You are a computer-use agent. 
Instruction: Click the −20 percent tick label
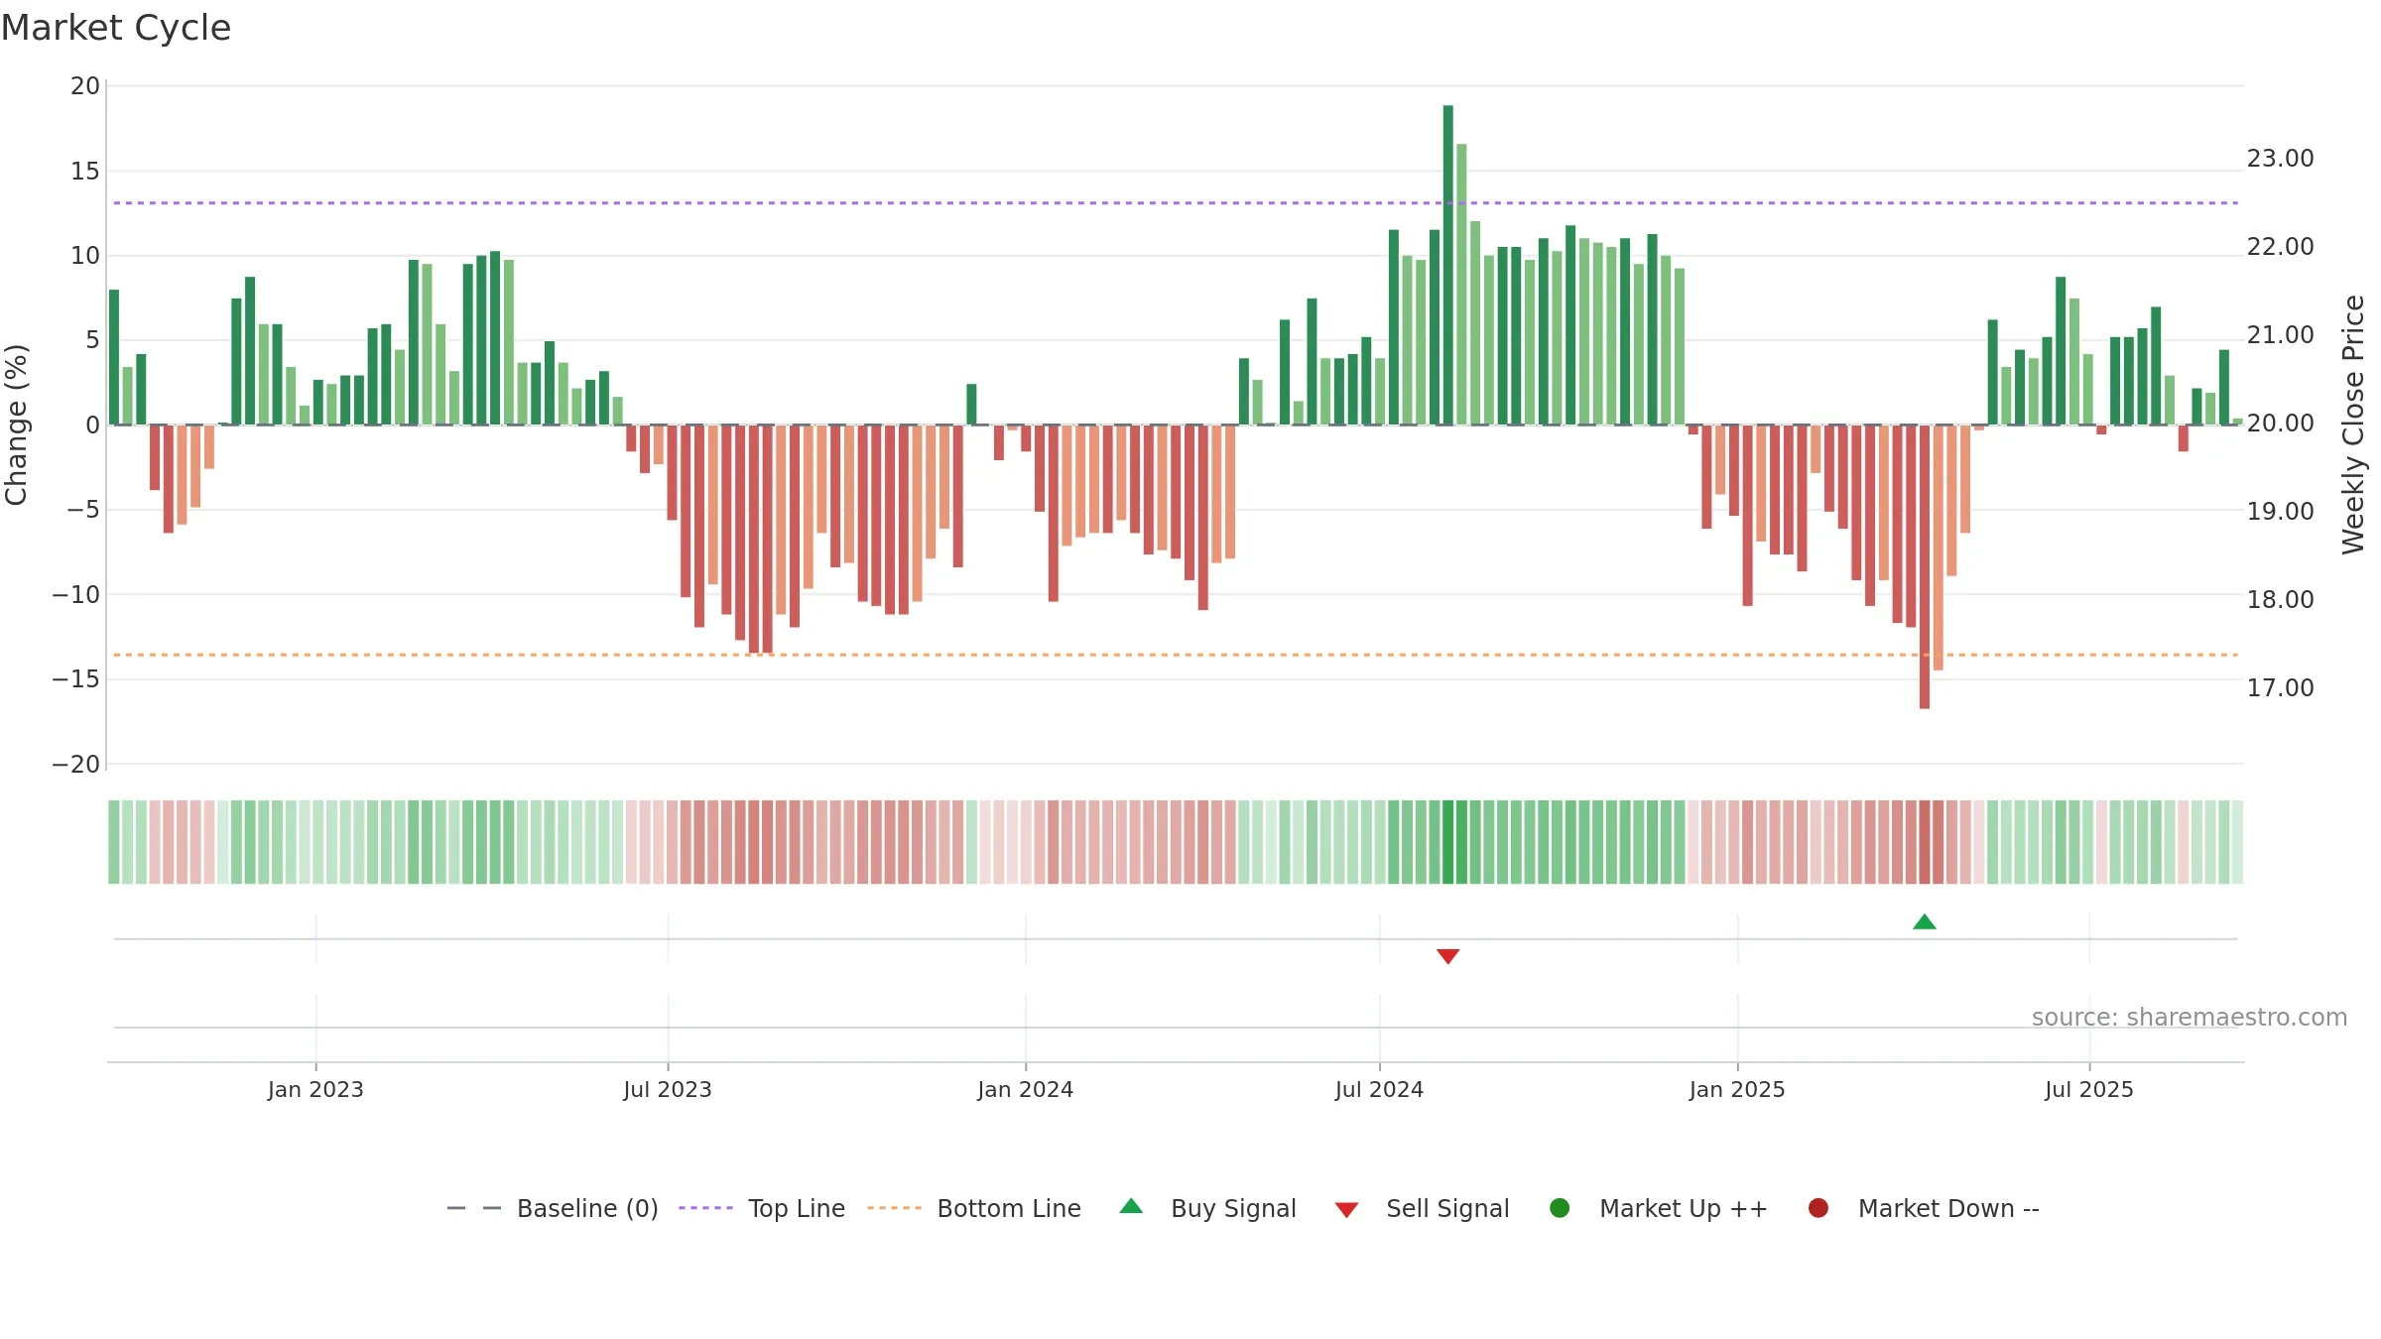[x=76, y=765]
